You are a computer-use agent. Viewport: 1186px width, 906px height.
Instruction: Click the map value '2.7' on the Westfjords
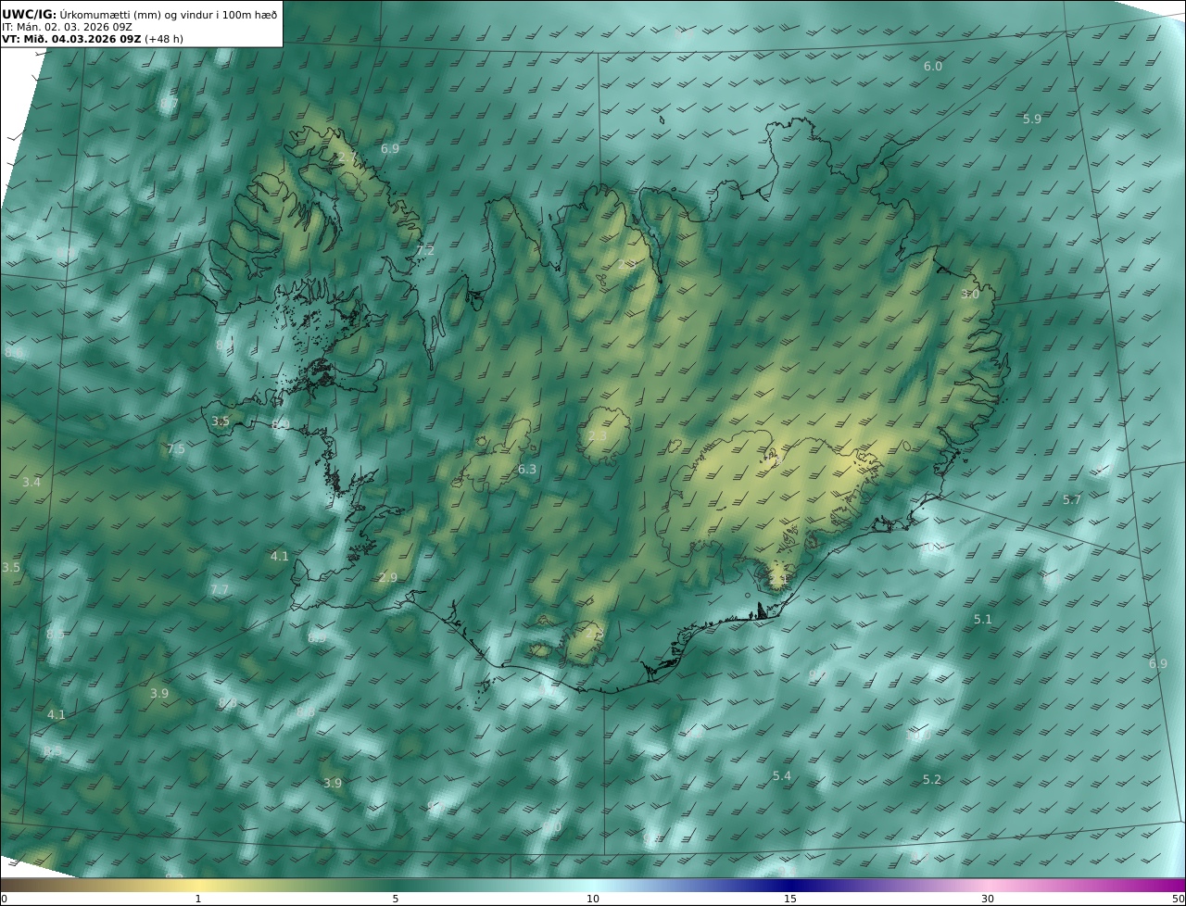pos(347,157)
